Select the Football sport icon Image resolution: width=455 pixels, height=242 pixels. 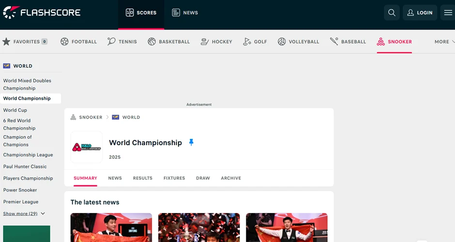coord(64,42)
